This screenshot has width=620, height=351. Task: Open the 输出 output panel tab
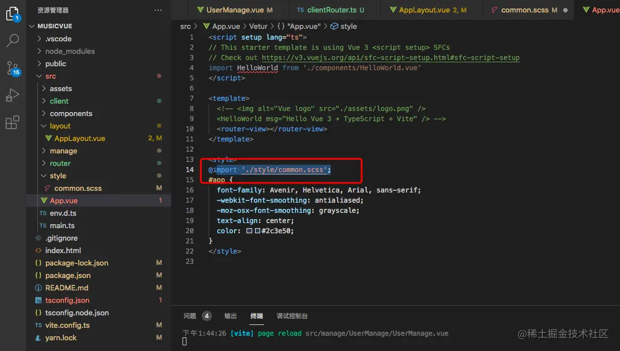(x=231, y=316)
